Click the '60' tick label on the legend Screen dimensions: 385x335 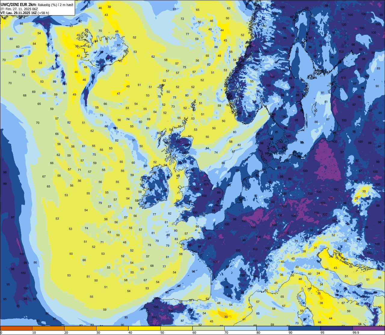(x=194, y=333)
